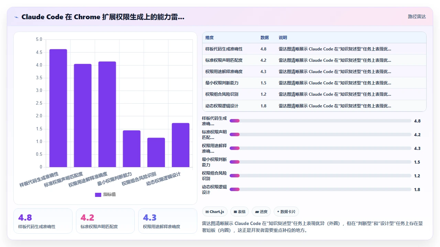Click the summary paragraph below the tag chips
The height and width of the screenshot is (247, 440).
pos(312,227)
